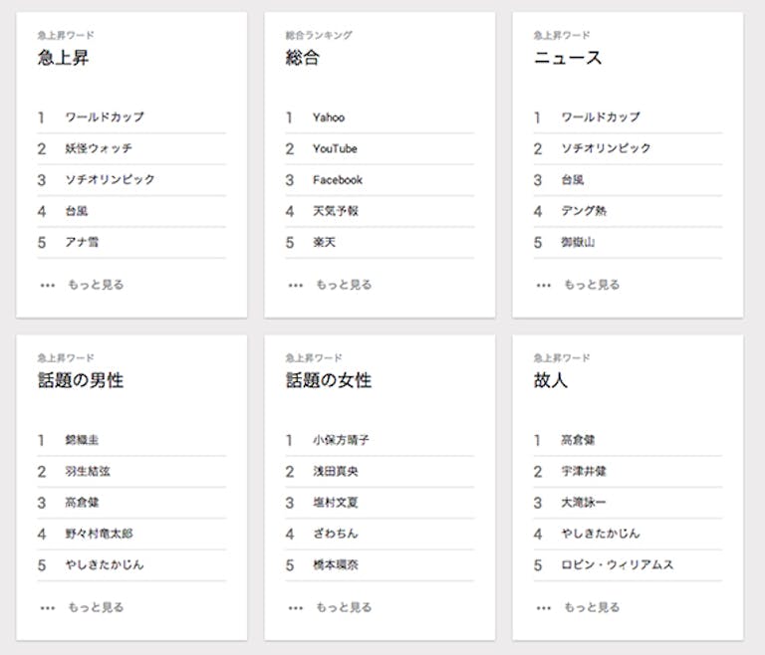The width and height of the screenshot is (765, 655).
Task: Click the three-dots icon in 総合 card
Action: pos(295,285)
